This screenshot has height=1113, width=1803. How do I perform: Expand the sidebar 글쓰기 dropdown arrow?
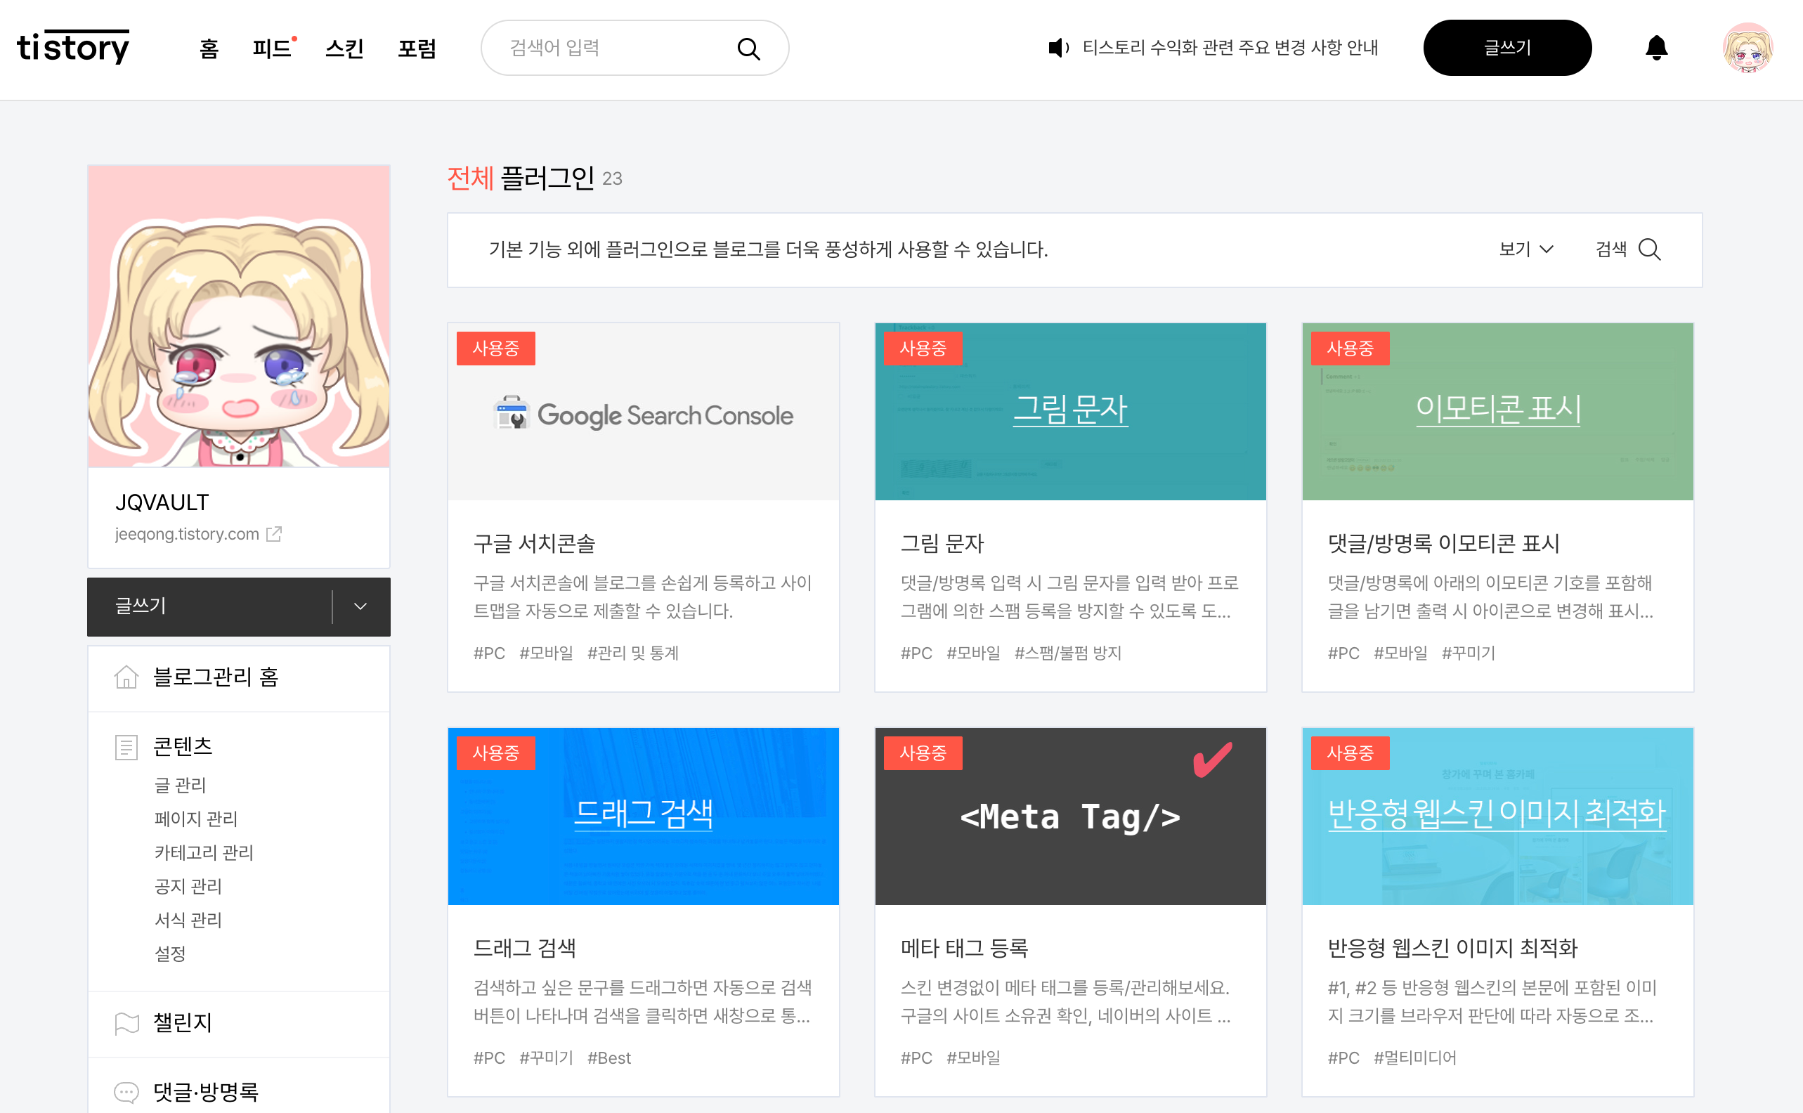pos(360,606)
